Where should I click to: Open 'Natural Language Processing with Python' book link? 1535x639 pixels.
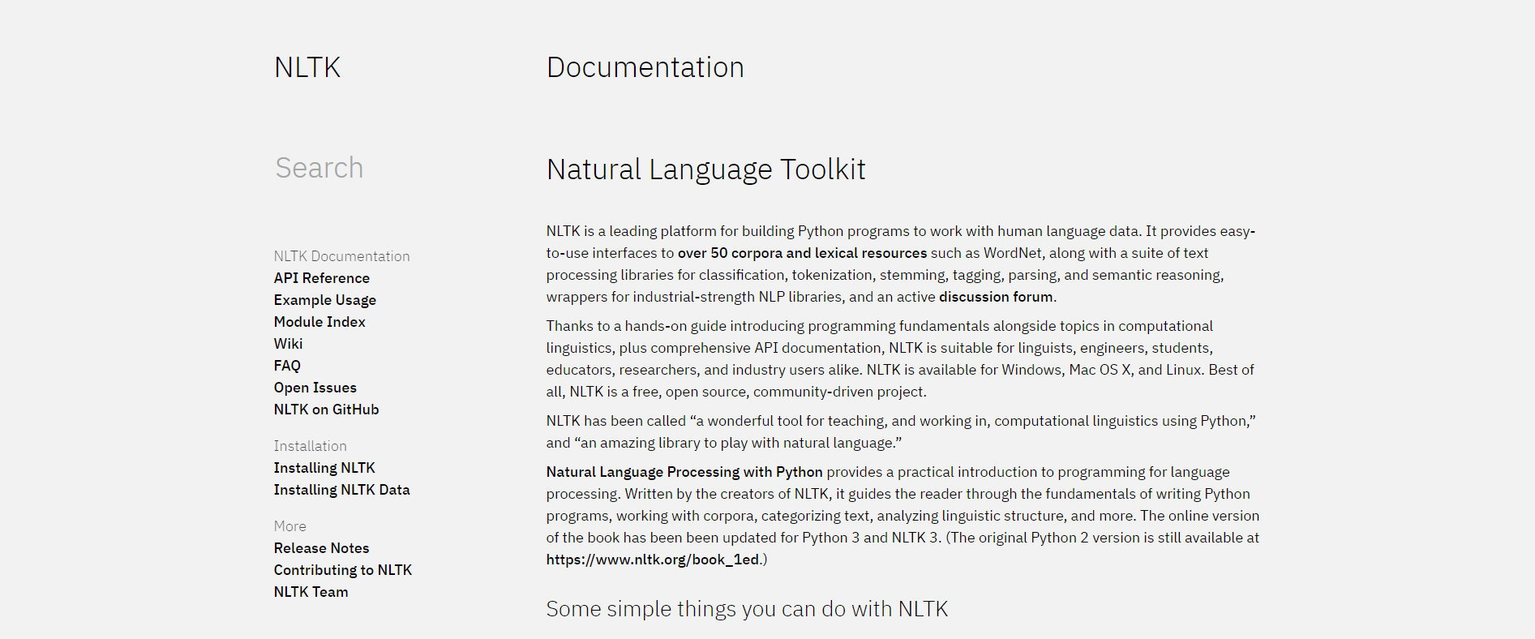pos(684,472)
